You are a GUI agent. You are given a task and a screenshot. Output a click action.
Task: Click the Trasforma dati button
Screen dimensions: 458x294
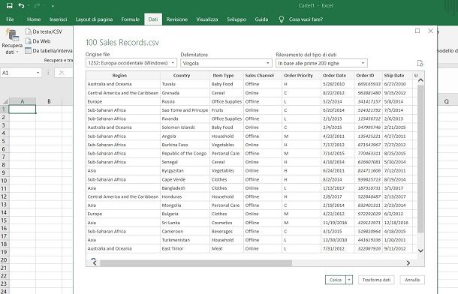coord(376,280)
